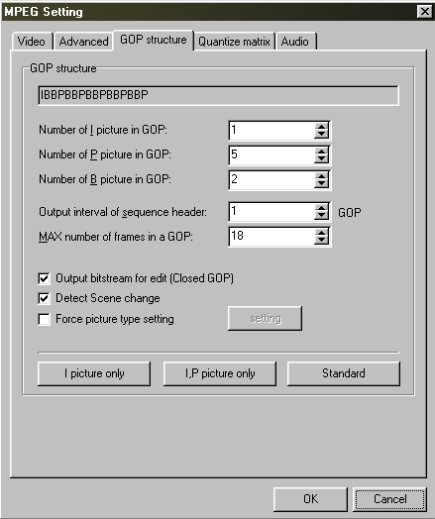Image resolution: width=435 pixels, height=519 pixels.
Task: Reset GOP structure using Standard button
Action: (x=344, y=373)
